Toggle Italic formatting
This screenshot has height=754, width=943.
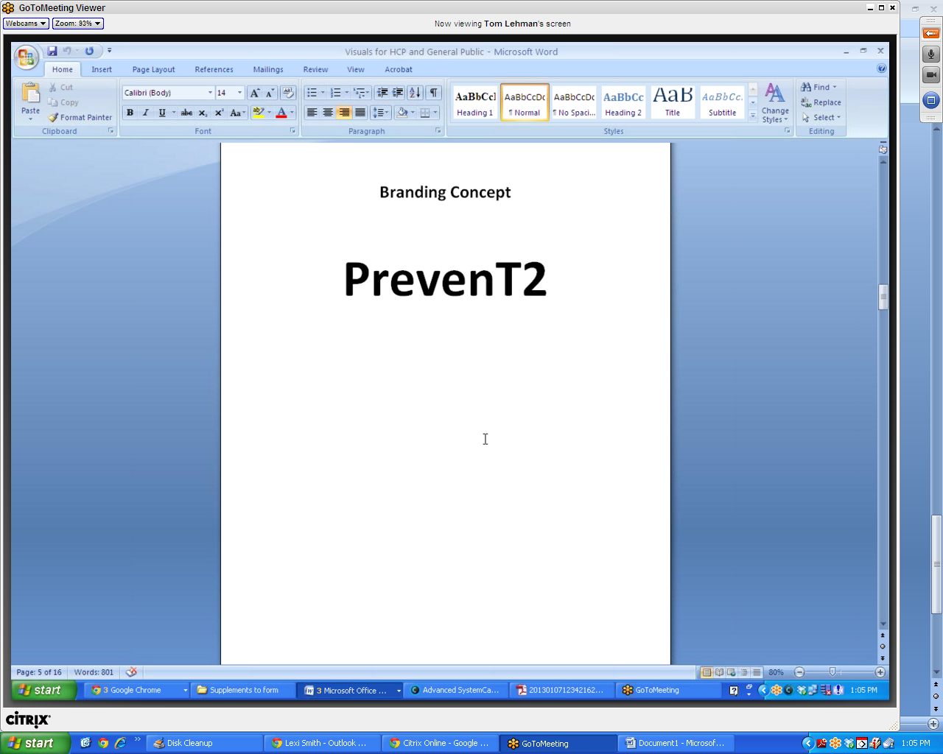click(x=145, y=113)
